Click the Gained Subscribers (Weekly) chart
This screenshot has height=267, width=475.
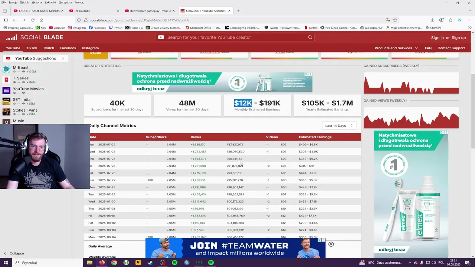[411, 83]
